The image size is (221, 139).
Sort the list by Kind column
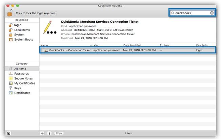click(x=96, y=45)
